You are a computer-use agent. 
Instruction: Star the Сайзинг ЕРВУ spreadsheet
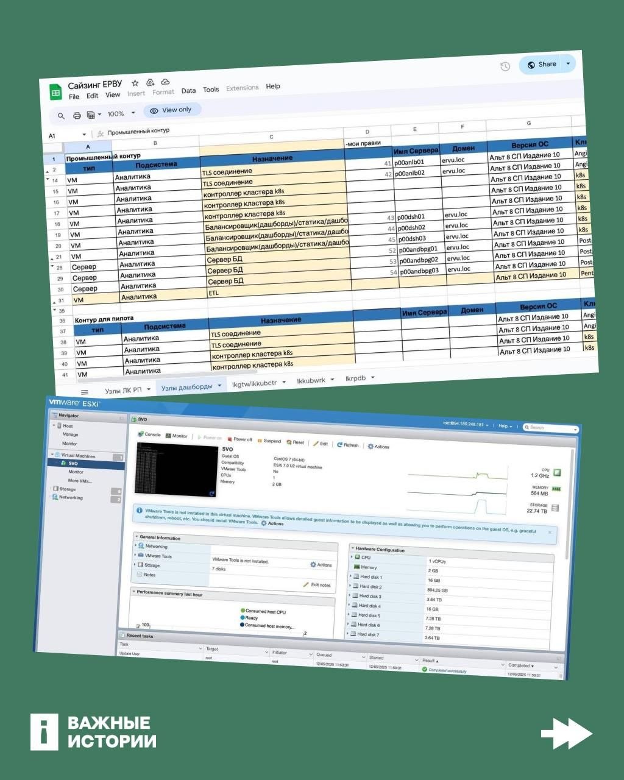pyautogui.click(x=135, y=83)
